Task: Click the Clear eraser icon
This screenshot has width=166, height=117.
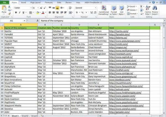Action: coord(141,14)
